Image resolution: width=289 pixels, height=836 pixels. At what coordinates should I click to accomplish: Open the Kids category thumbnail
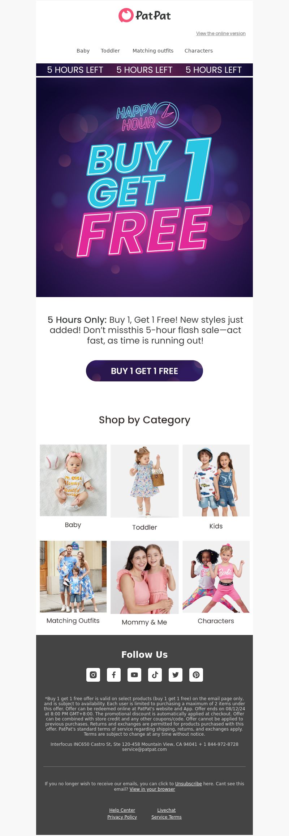coord(216,480)
